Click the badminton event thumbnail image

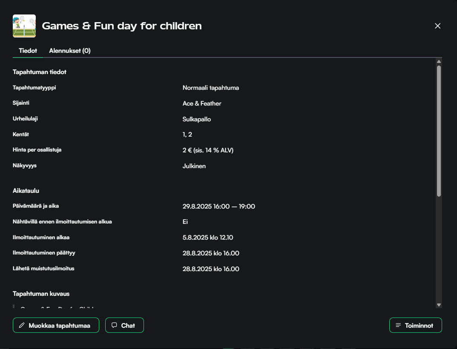coord(24,26)
